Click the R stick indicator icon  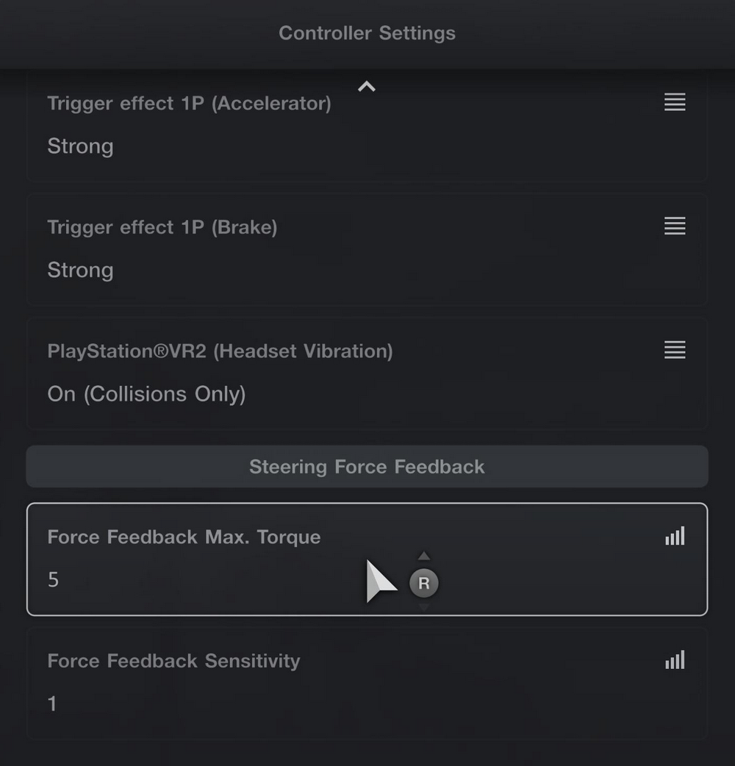point(423,584)
